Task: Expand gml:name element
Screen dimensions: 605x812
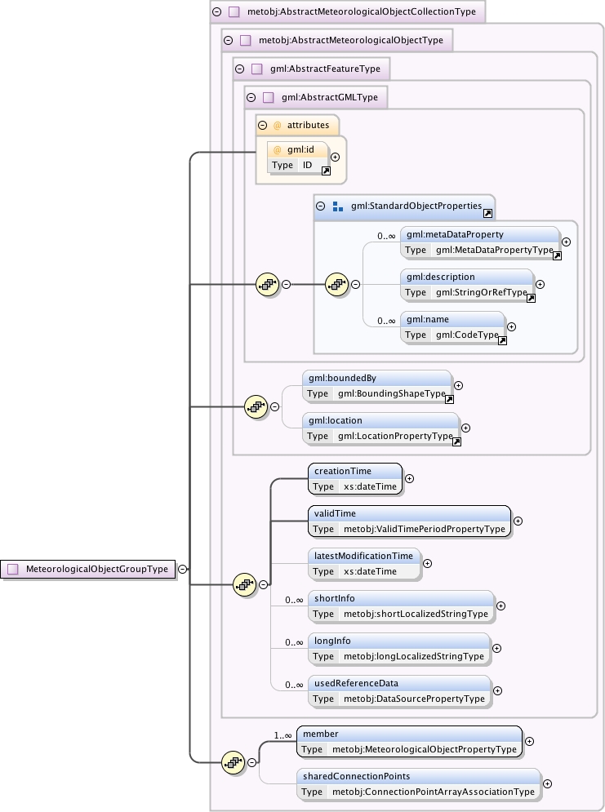Action: click(x=511, y=326)
